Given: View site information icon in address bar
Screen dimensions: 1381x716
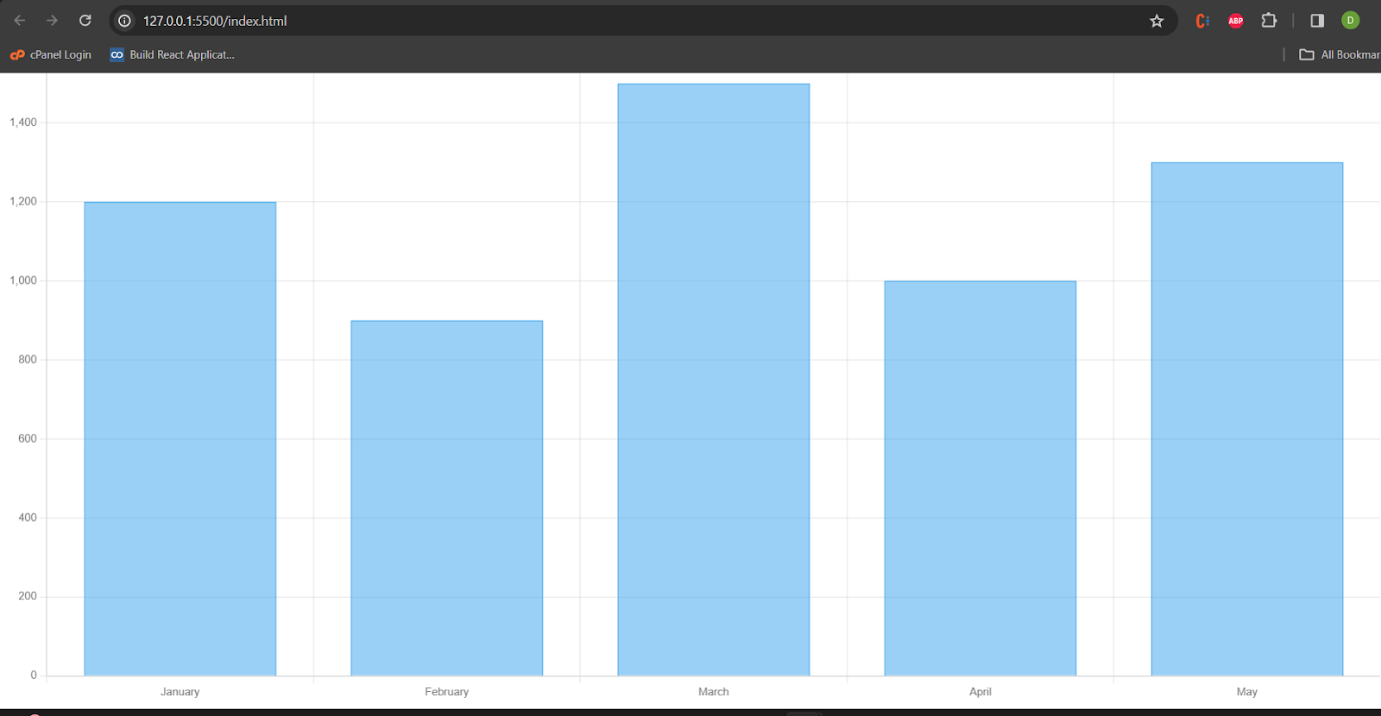Looking at the screenshot, I should point(125,21).
